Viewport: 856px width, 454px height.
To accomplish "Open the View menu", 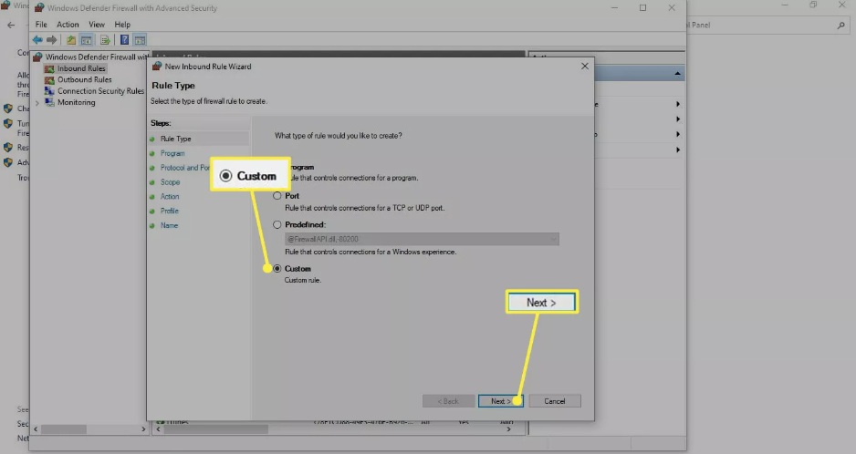I will click(x=97, y=25).
